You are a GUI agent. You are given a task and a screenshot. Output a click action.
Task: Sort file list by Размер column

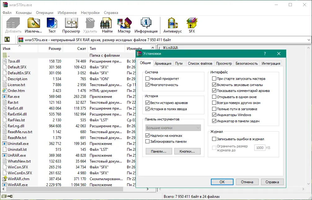point(50,49)
